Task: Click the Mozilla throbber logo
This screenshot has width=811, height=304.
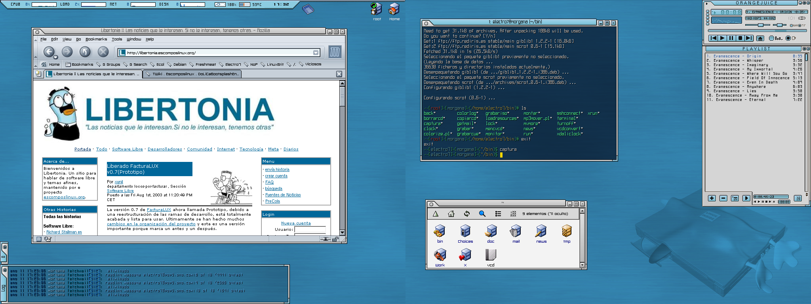Action: tap(335, 52)
